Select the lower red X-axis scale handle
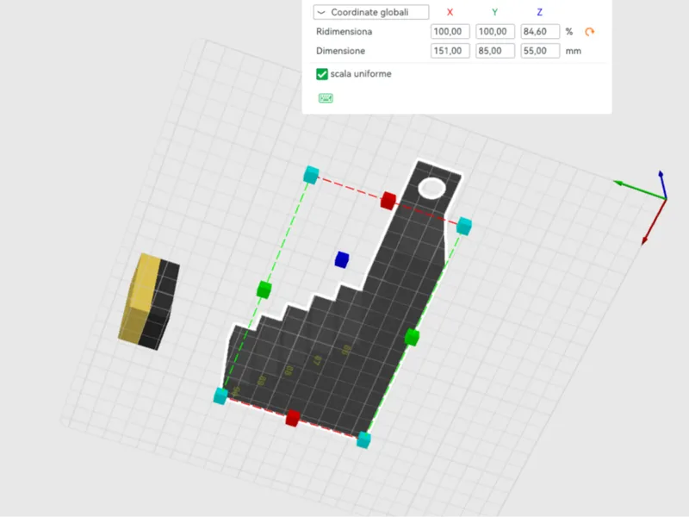This screenshot has width=689, height=517. [293, 418]
